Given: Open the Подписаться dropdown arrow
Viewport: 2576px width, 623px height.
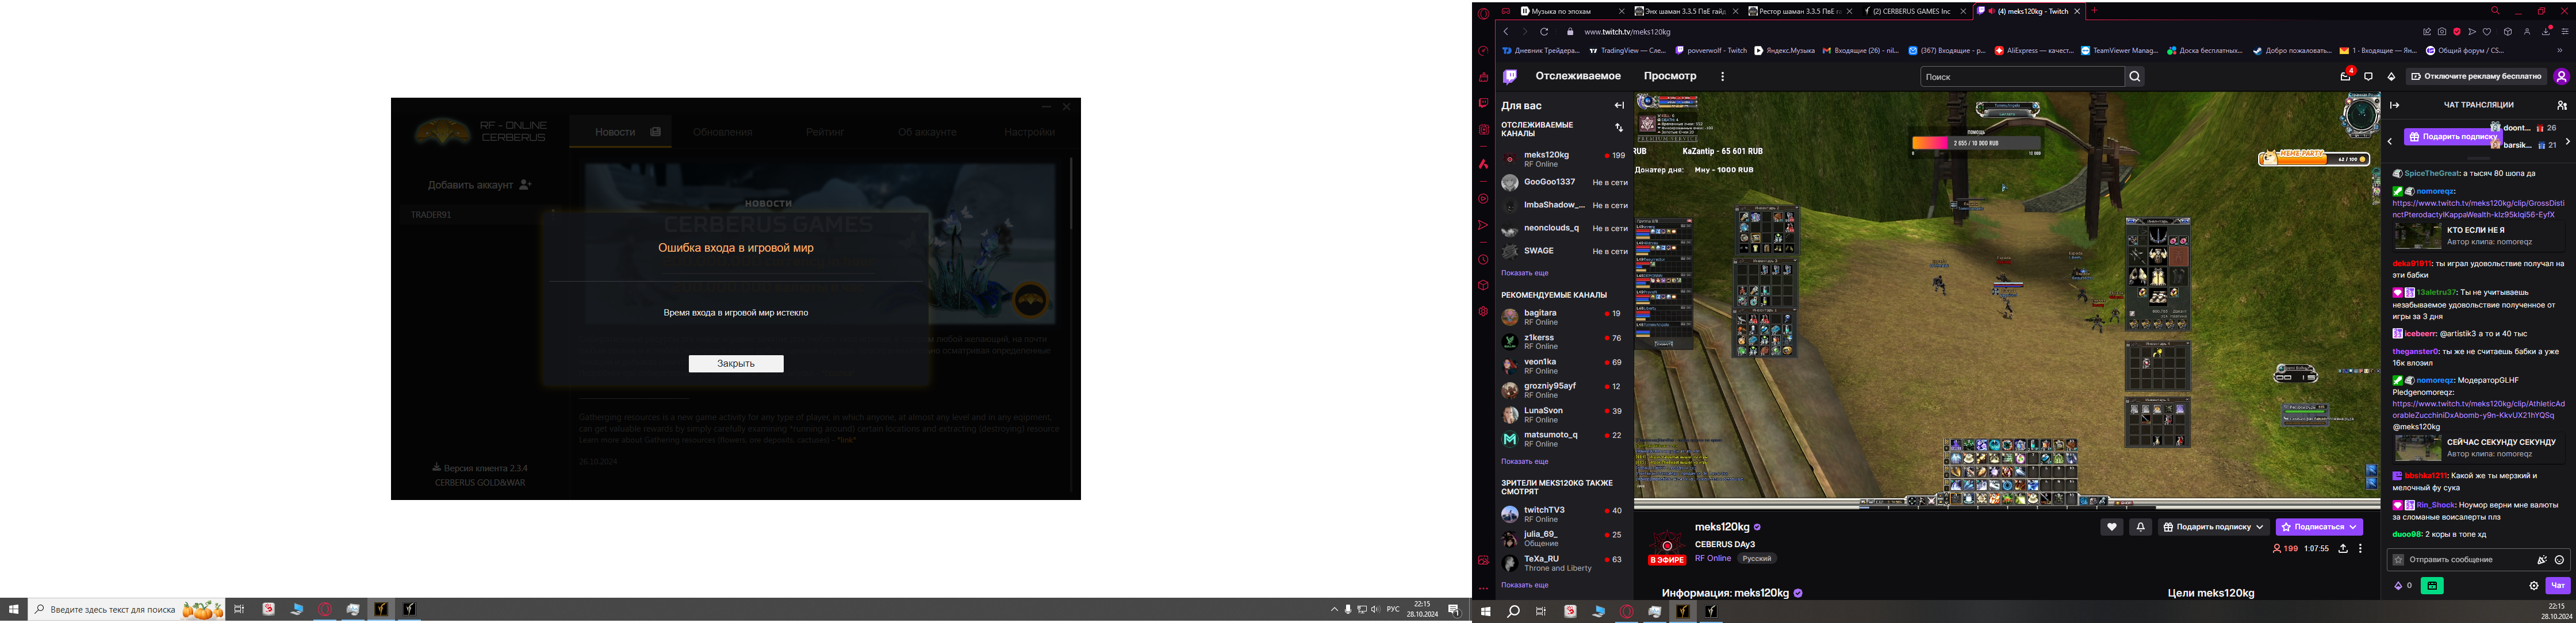Looking at the screenshot, I should click(2353, 527).
